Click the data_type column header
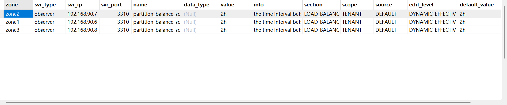The height and width of the screenshot is (105, 507). point(200,5)
